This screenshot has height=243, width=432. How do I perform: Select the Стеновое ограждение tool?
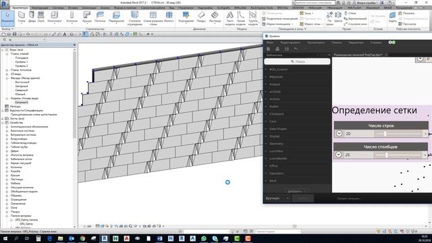tap(135, 18)
